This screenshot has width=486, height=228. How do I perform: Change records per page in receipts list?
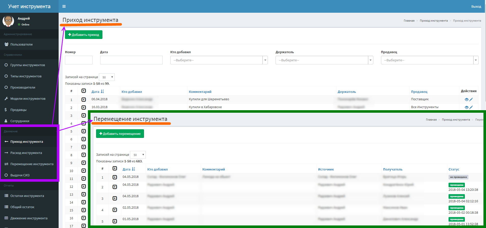pyautogui.click(x=107, y=77)
